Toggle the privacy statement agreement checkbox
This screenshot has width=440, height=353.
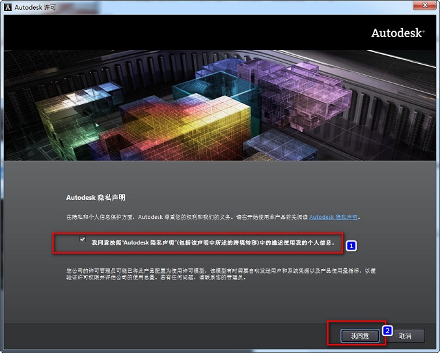pos(83,239)
